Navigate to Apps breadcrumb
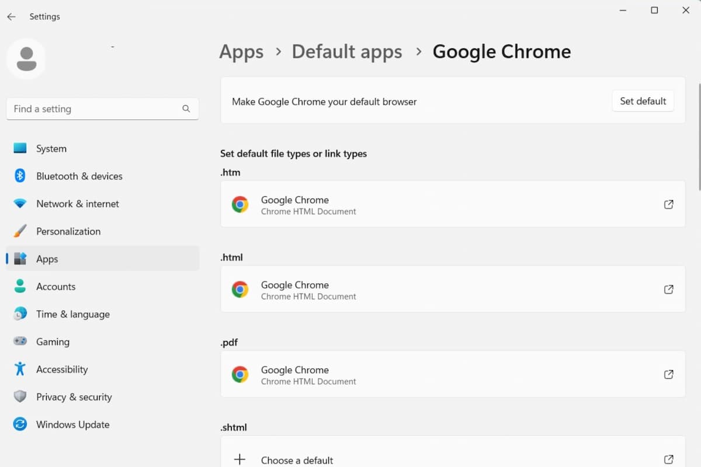The image size is (701, 467). pyautogui.click(x=241, y=51)
